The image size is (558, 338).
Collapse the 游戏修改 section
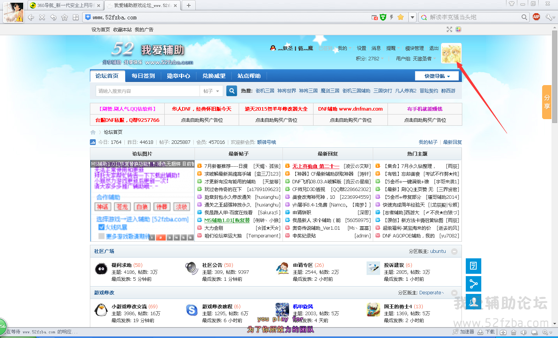454,293
